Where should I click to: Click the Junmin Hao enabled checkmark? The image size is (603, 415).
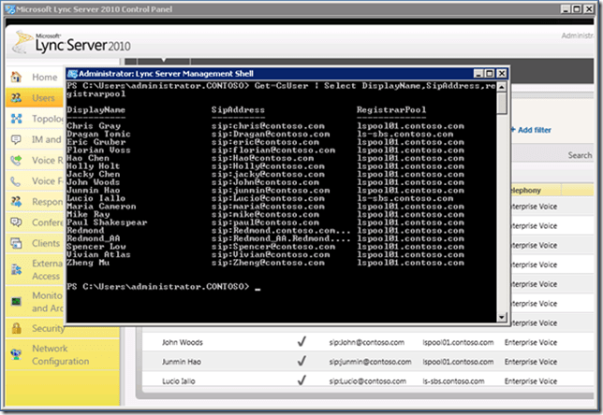pos(301,362)
